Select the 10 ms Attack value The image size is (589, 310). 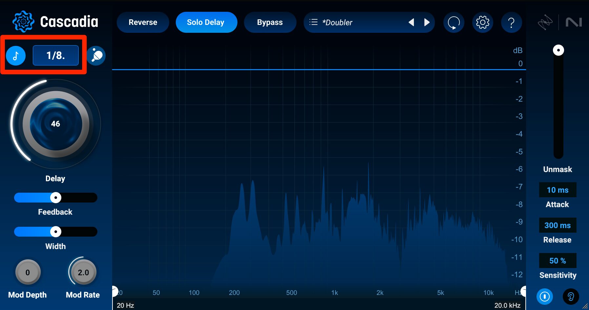558,190
